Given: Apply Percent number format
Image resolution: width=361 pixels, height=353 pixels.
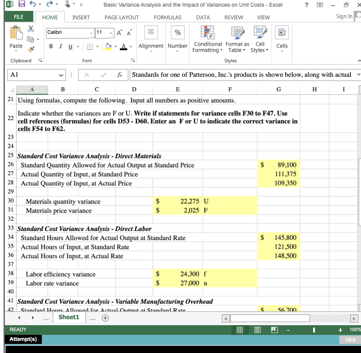Looking at the screenshot, I should coord(177,32).
